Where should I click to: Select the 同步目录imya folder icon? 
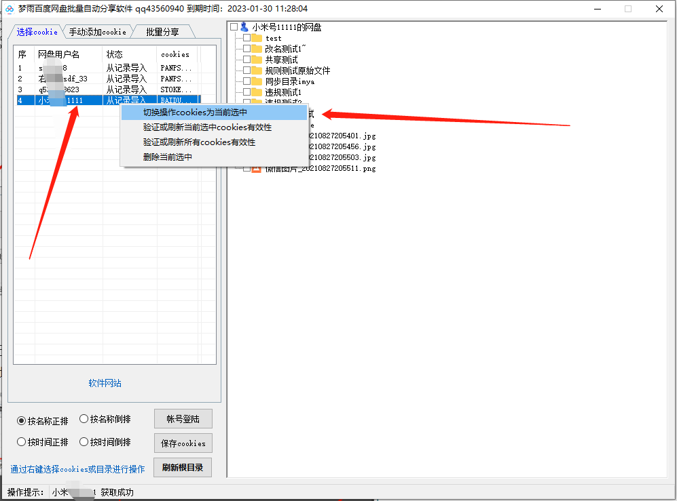257,81
